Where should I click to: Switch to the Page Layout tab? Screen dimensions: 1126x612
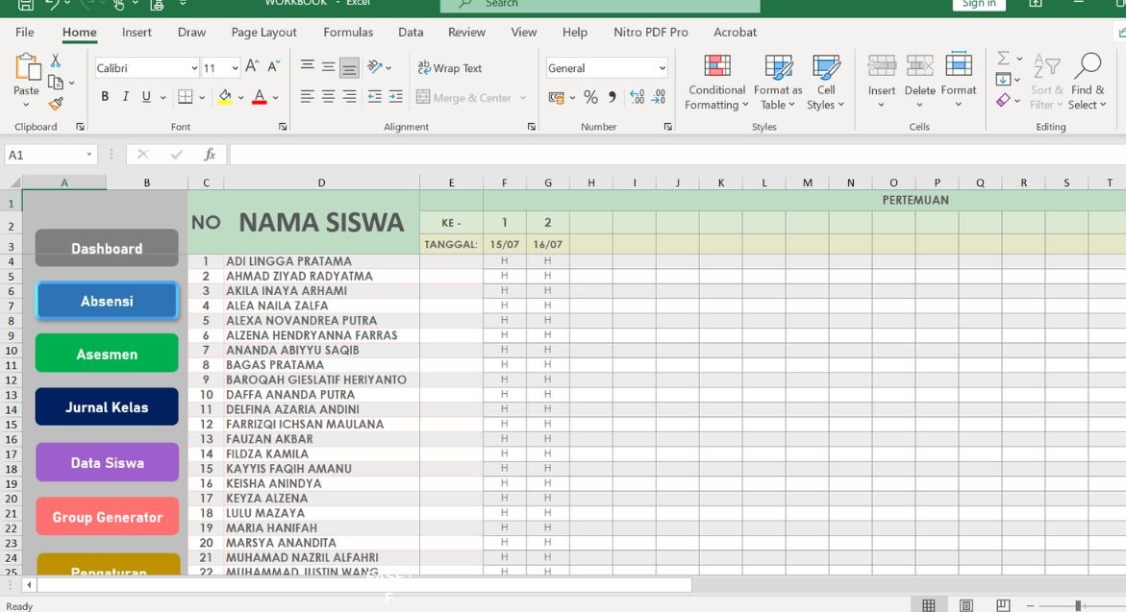263,33
